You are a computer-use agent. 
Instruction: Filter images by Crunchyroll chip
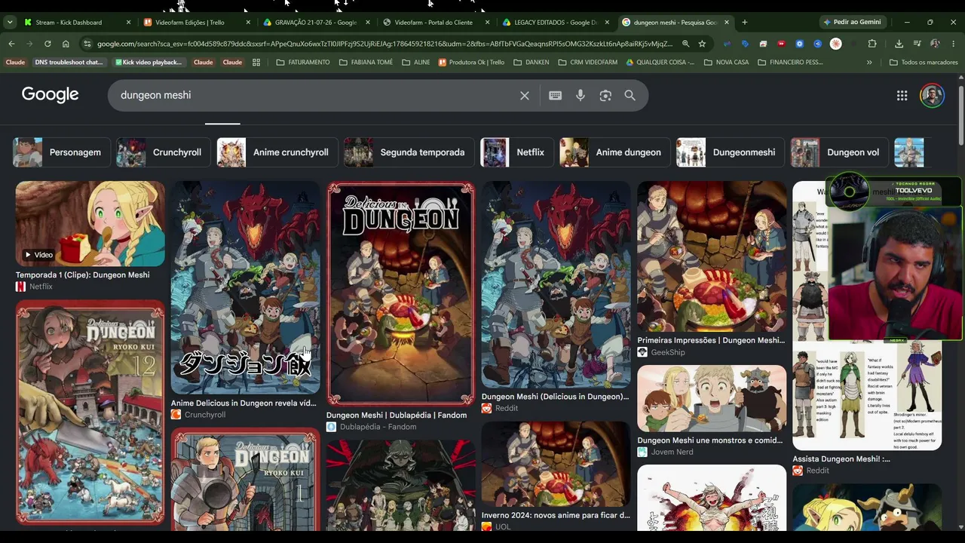pyautogui.click(x=164, y=152)
